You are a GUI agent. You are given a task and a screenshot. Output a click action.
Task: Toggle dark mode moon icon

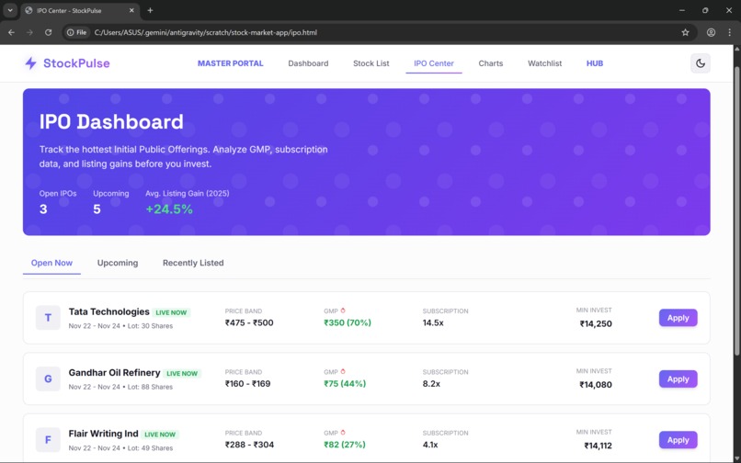point(701,63)
